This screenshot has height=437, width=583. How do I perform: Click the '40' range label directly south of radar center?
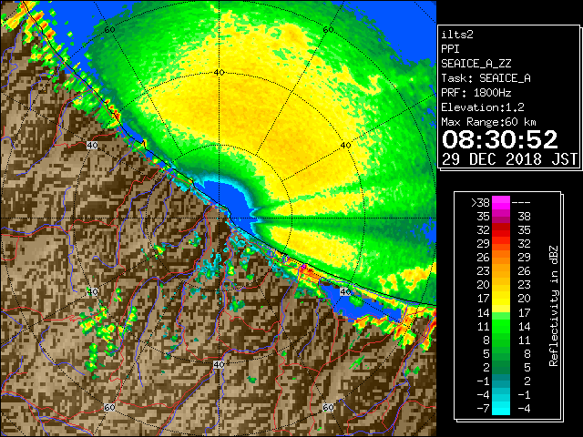(x=219, y=364)
